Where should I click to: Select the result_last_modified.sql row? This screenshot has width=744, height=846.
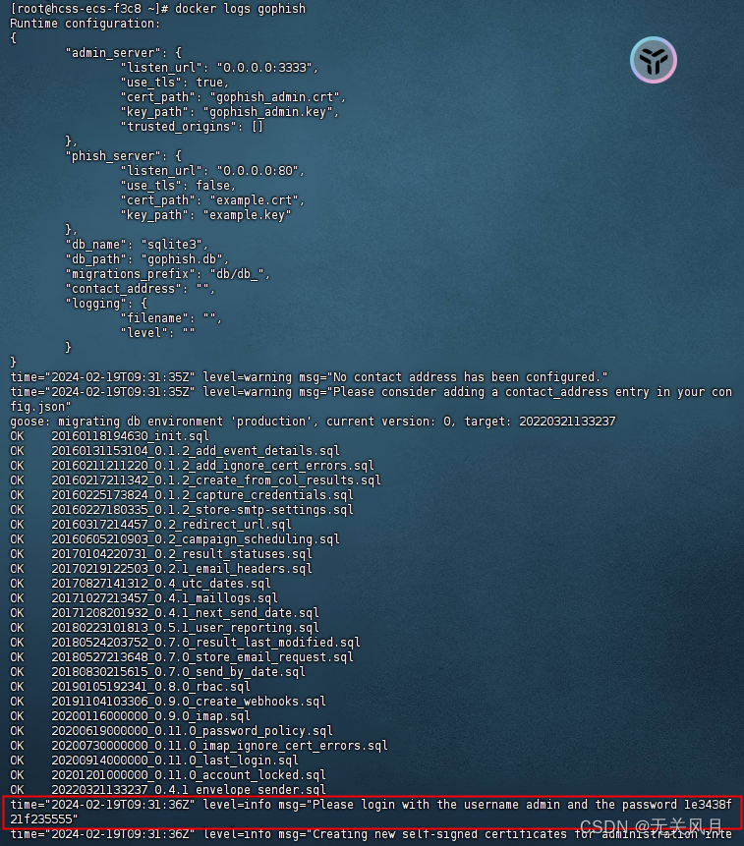(185, 642)
